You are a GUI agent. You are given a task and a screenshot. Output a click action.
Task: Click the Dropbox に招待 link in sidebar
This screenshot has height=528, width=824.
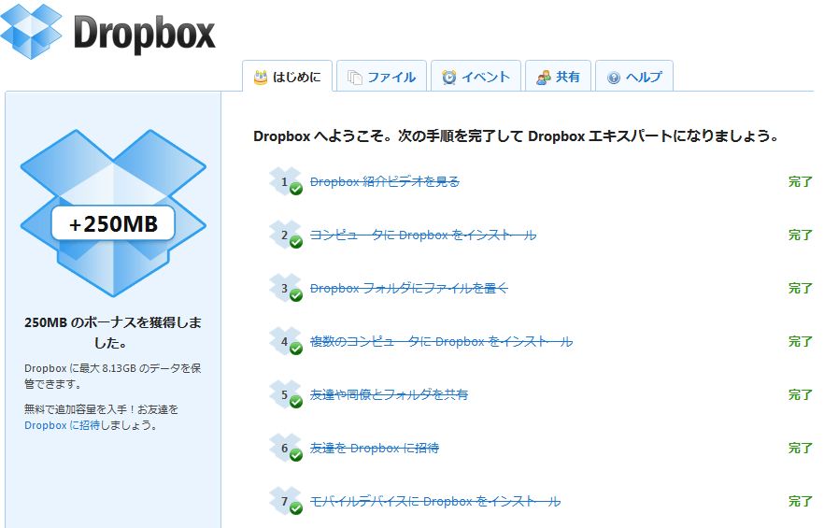pos(62,425)
